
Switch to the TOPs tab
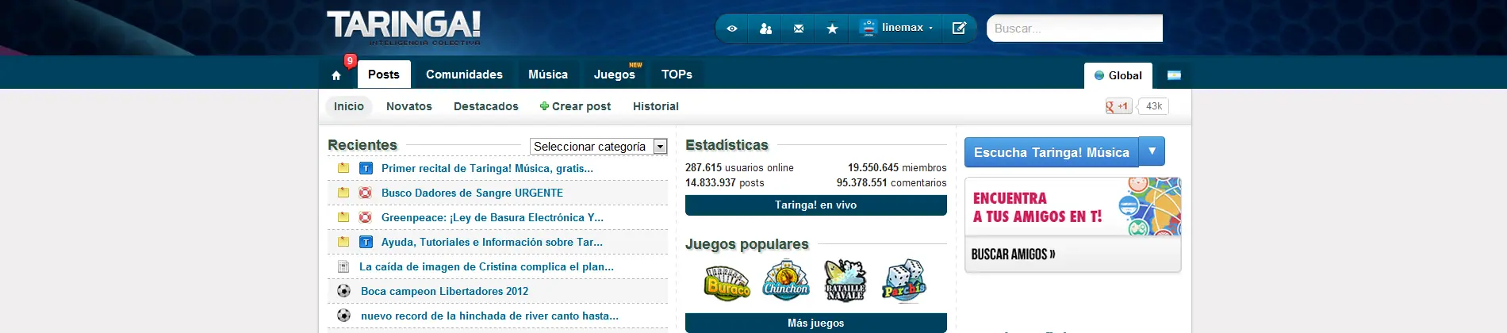coord(677,75)
